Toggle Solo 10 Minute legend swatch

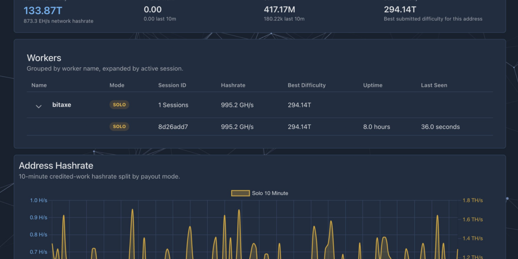240,193
